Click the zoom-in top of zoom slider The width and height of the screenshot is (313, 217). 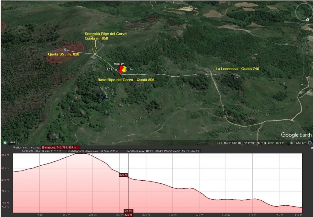tap(304, 50)
